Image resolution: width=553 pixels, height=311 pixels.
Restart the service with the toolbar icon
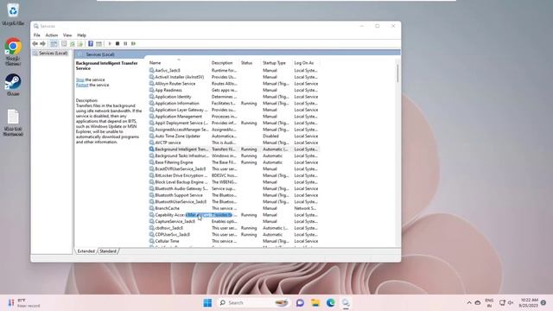[x=133, y=44]
